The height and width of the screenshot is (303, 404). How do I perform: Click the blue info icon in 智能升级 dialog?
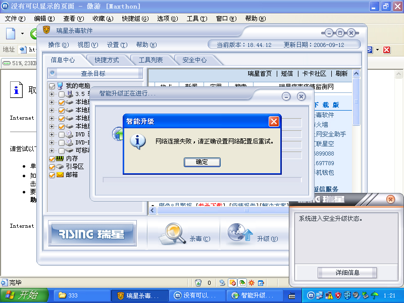tap(137, 142)
